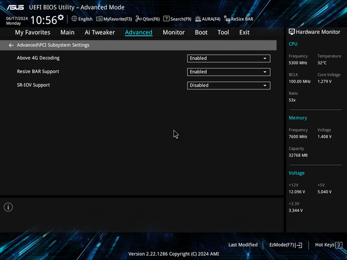Click the Search(F9) text label
Screen dimensions: 347x260
(181, 19)
